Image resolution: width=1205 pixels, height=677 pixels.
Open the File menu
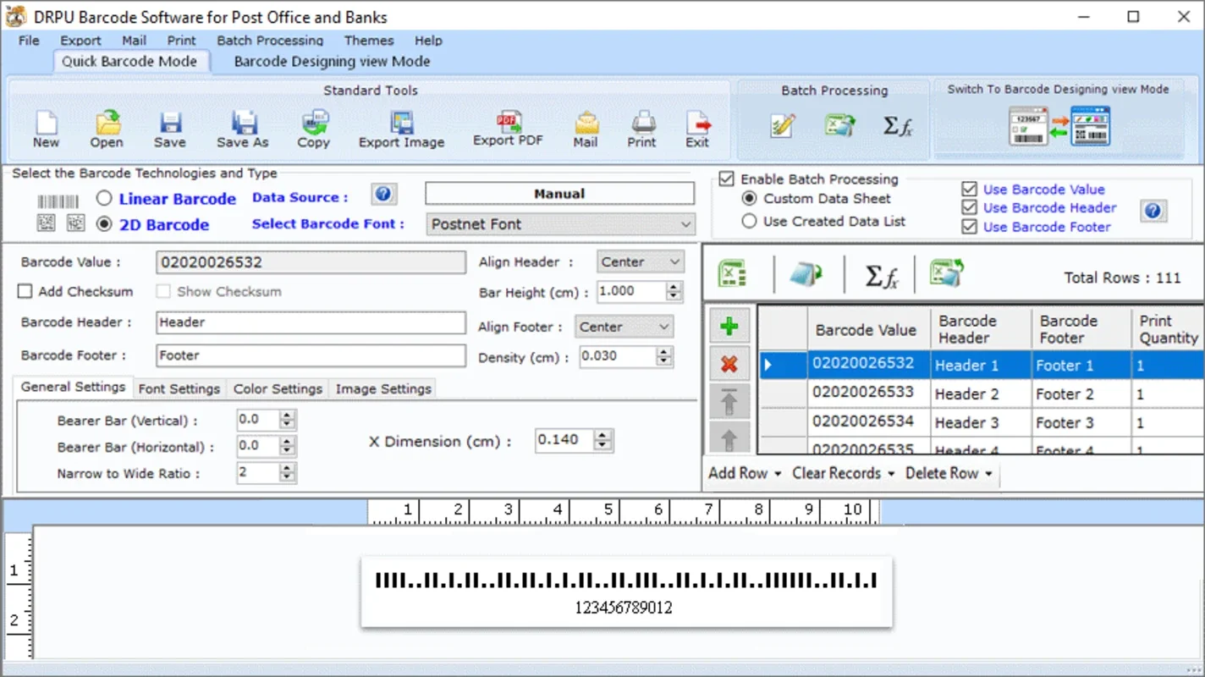point(29,40)
